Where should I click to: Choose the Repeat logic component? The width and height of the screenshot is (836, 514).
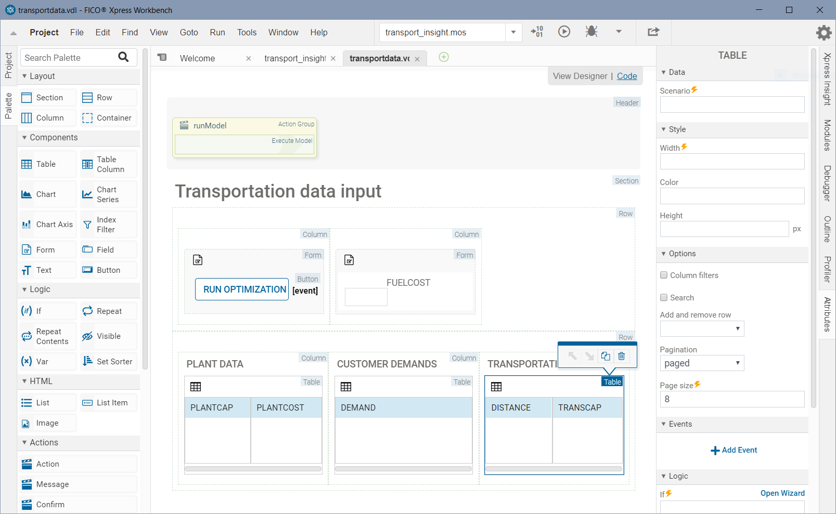click(107, 311)
